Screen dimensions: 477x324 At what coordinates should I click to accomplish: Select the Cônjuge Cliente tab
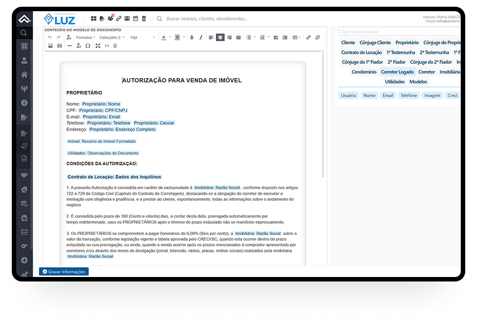point(375,43)
